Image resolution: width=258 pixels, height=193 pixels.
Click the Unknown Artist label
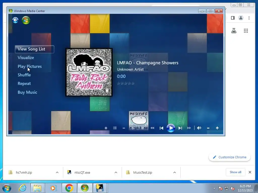coord(130,69)
